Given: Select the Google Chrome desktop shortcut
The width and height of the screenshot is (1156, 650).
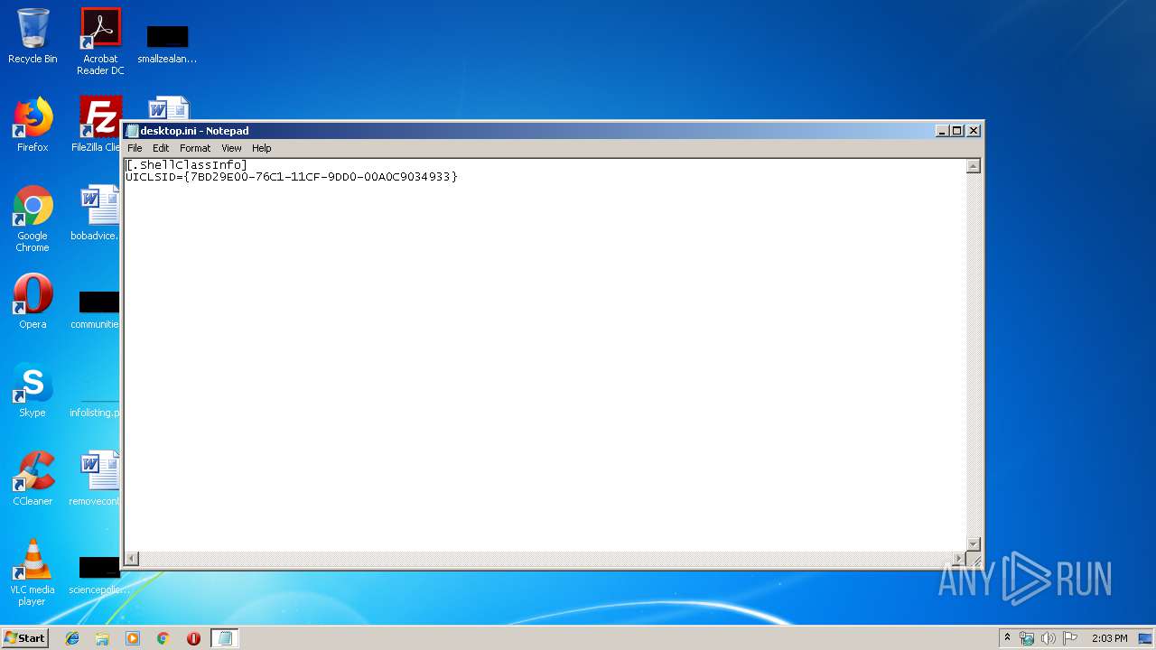Looking at the screenshot, I should point(33,218).
